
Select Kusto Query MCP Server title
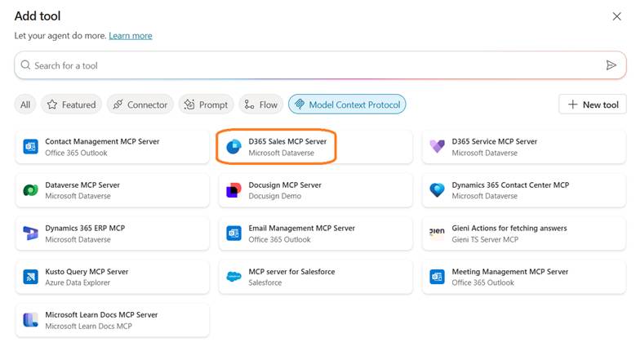tap(87, 272)
